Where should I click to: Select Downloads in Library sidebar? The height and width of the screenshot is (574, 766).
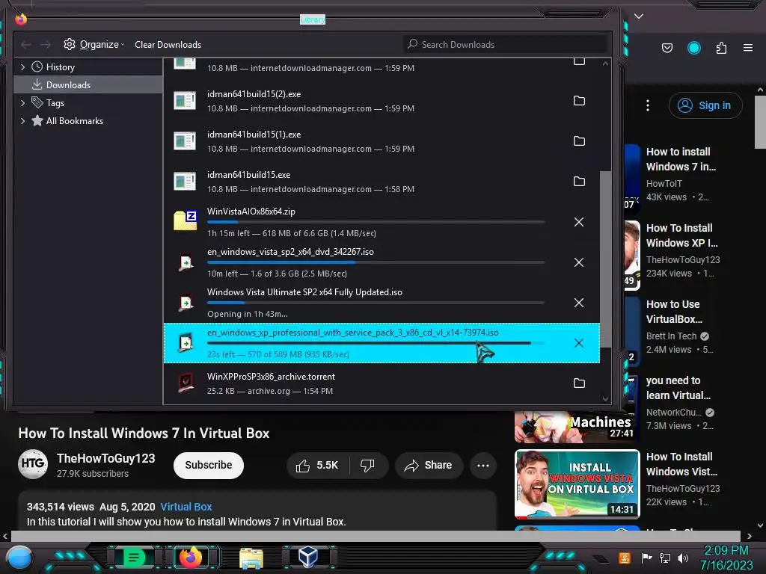[68, 85]
